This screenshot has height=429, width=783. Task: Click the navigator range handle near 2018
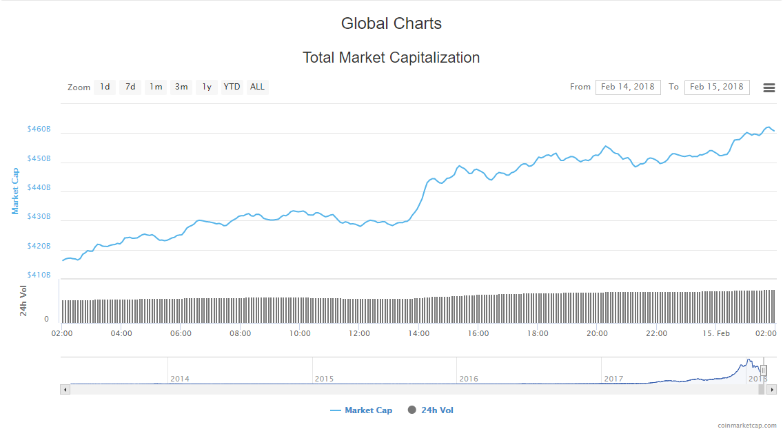[x=764, y=370]
